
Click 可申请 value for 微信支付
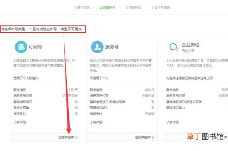click(150, 114)
